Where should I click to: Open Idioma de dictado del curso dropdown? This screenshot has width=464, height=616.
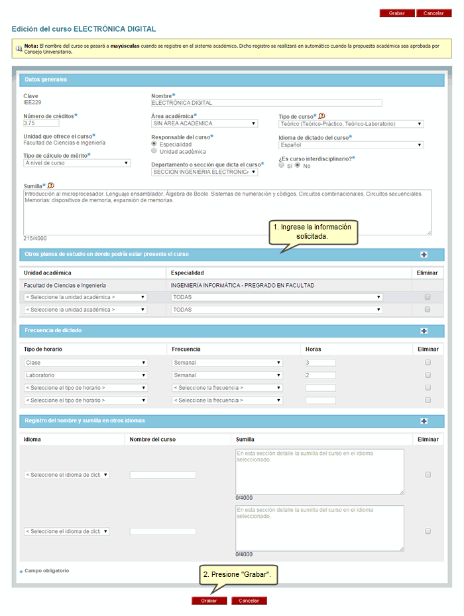click(351, 145)
